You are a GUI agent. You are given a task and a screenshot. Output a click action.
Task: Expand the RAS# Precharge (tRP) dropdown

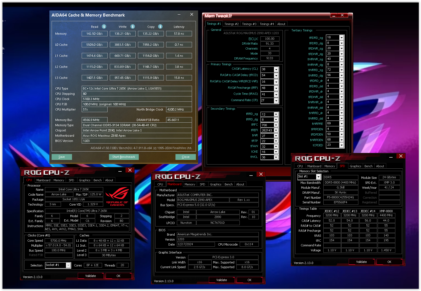pos(276,88)
